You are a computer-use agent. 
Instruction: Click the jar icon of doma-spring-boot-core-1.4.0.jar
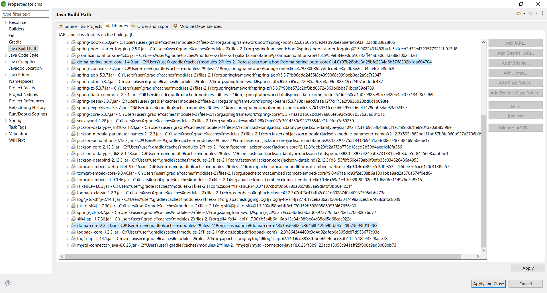pos(74,62)
